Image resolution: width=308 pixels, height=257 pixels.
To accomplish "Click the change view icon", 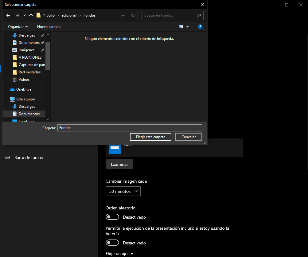I will [181, 27].
